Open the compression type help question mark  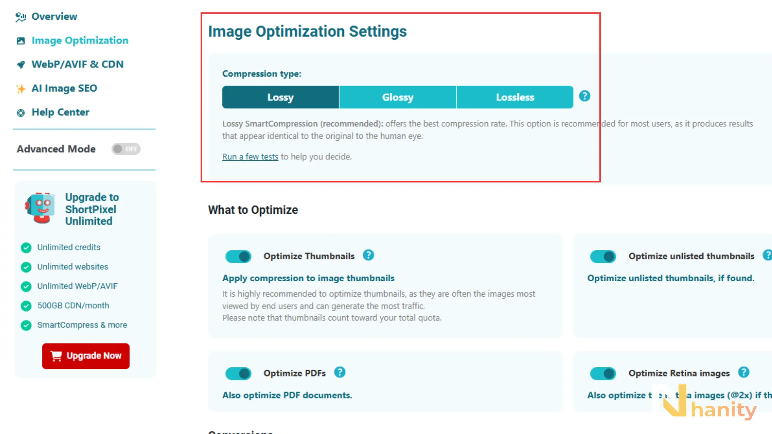(585, 96)
